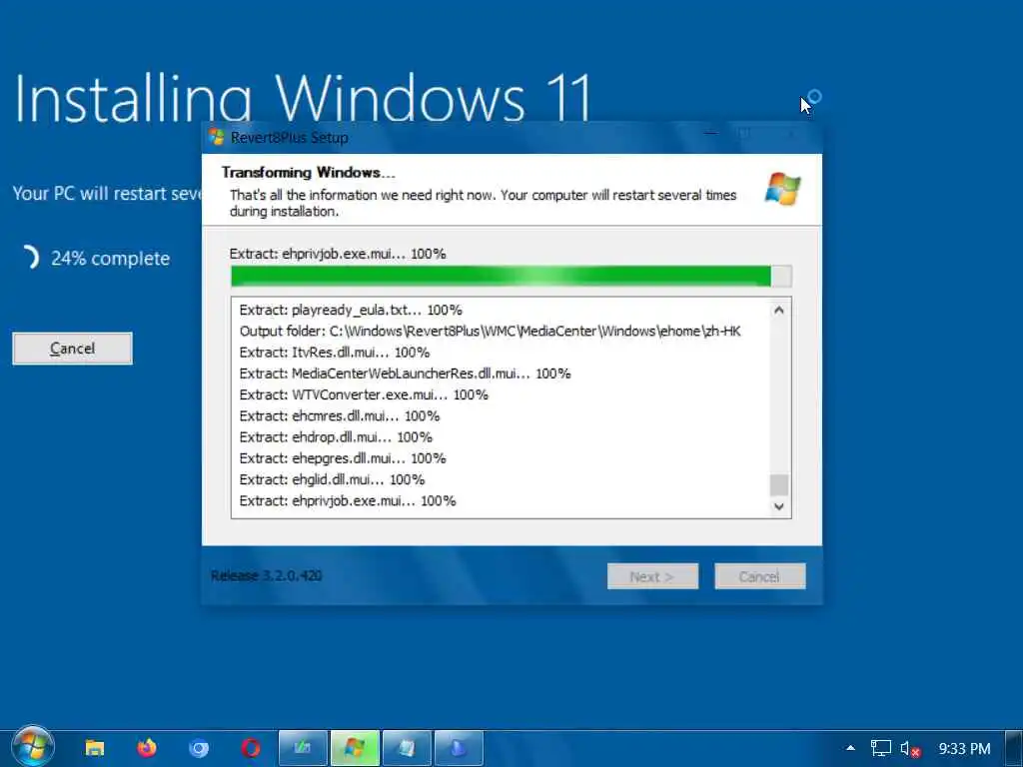Click Revert8Plus Setup title bar icon
Viewport: 1023px width, 767px height.
tap(217, 137)
